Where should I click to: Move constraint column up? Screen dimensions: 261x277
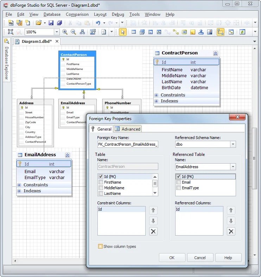(153, 210)
